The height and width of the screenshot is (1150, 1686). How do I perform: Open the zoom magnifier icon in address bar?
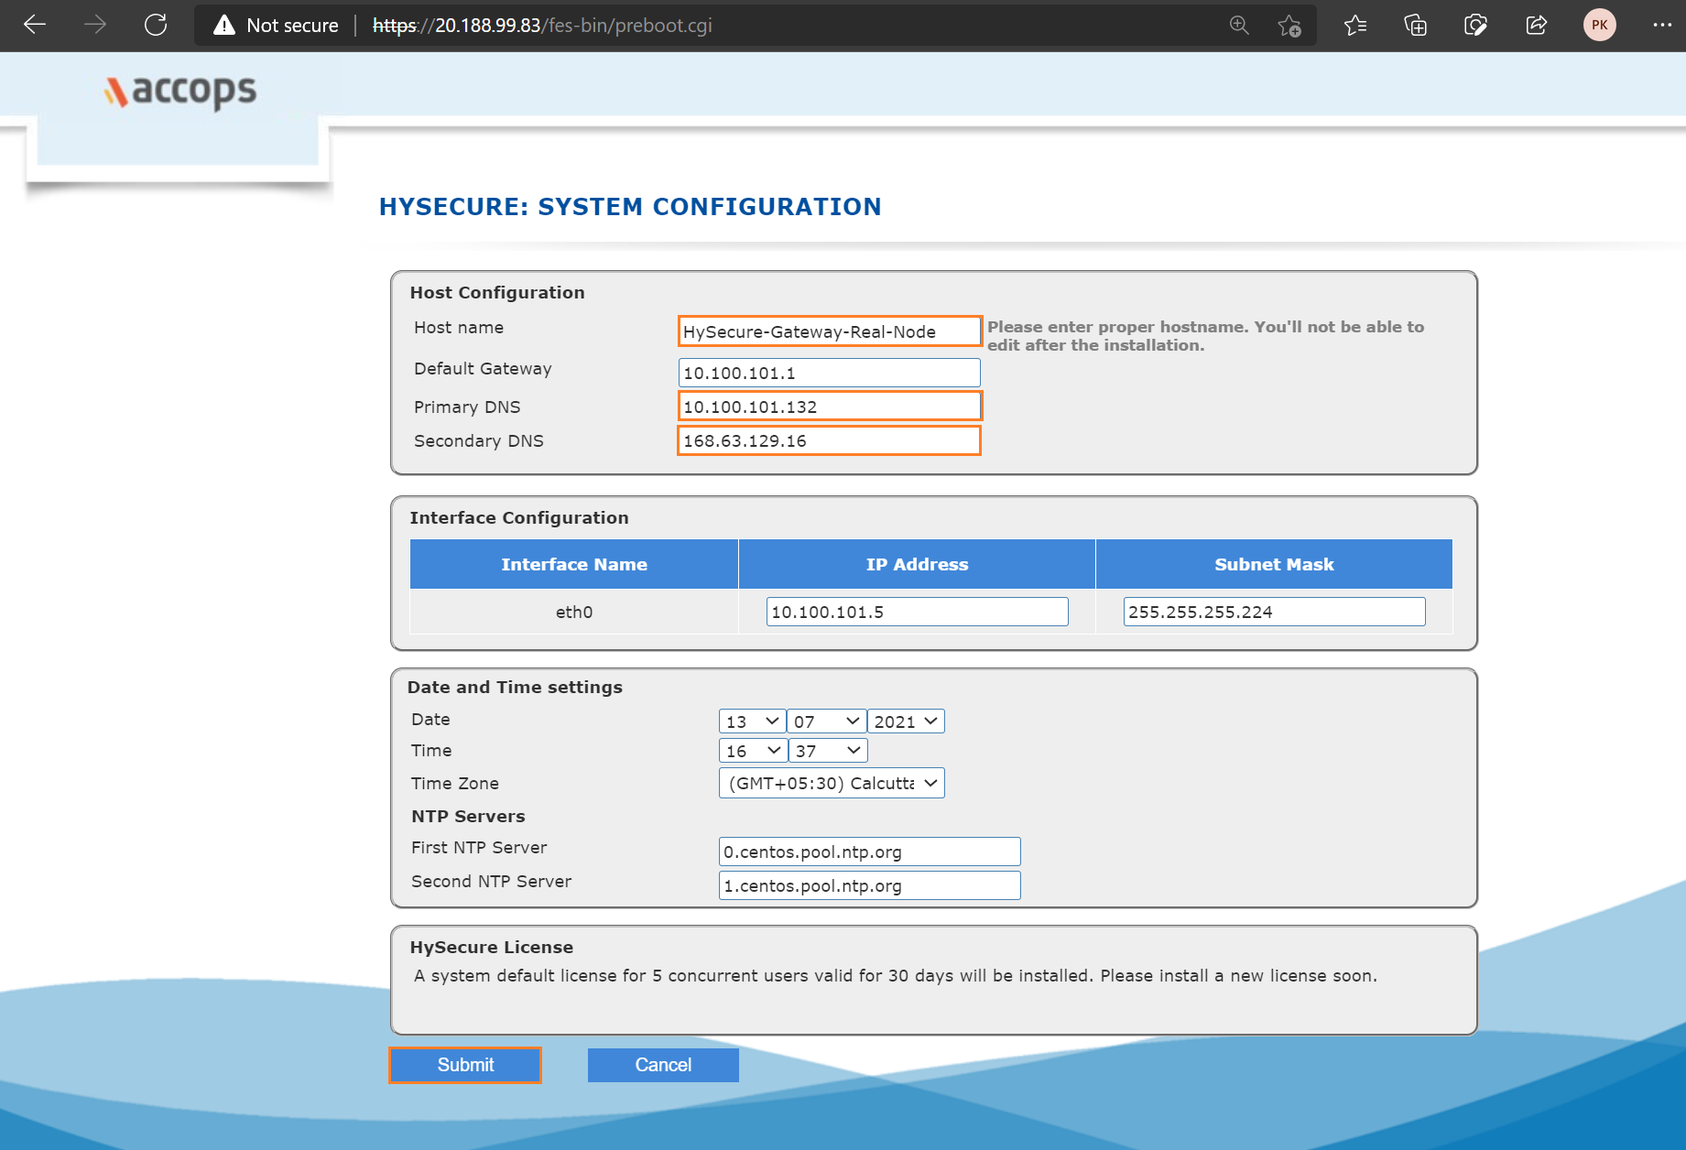pos(1239,25)
